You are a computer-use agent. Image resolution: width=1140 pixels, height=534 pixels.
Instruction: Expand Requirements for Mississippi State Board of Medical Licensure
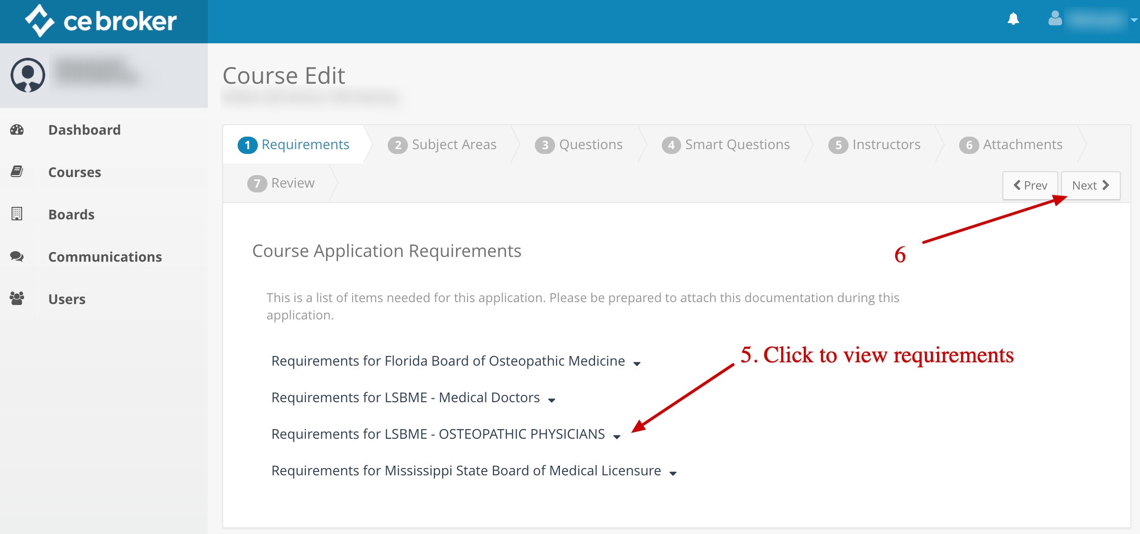(474, 470)
